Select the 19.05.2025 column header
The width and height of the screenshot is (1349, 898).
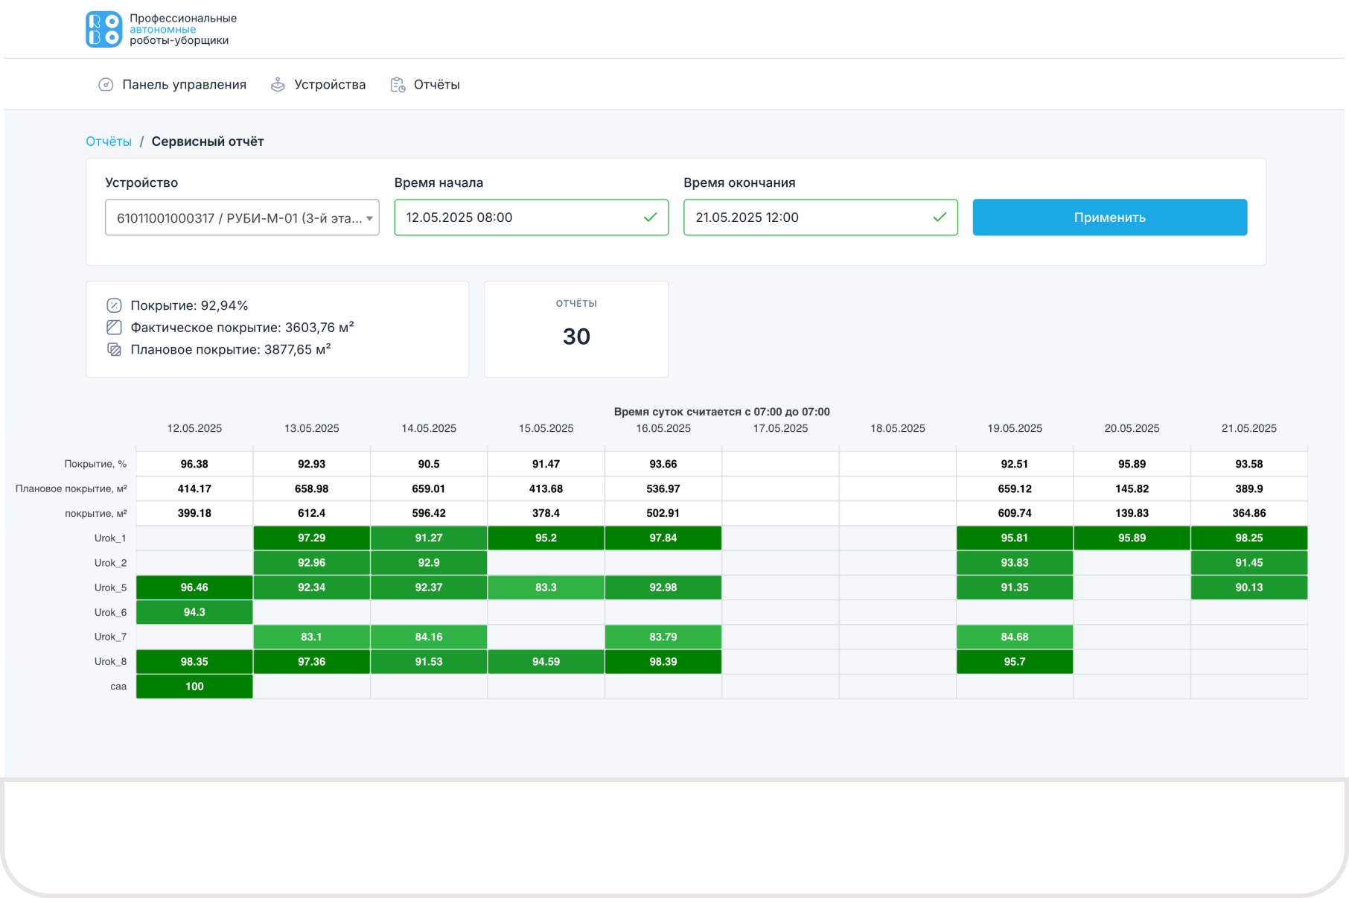(1015, 428)
